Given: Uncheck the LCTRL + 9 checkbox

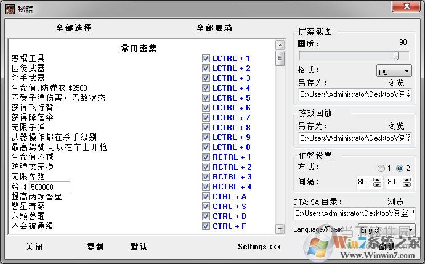Looking at the screenshot, I should 206,138.
